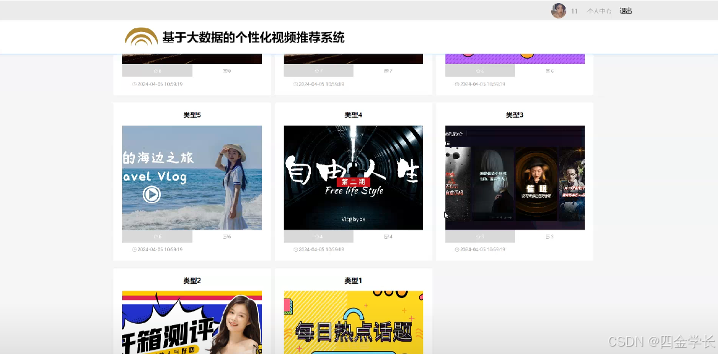Click the star icon on 类型5 card
This screenshot has height=354, width=718.
[x=155, y=236]
